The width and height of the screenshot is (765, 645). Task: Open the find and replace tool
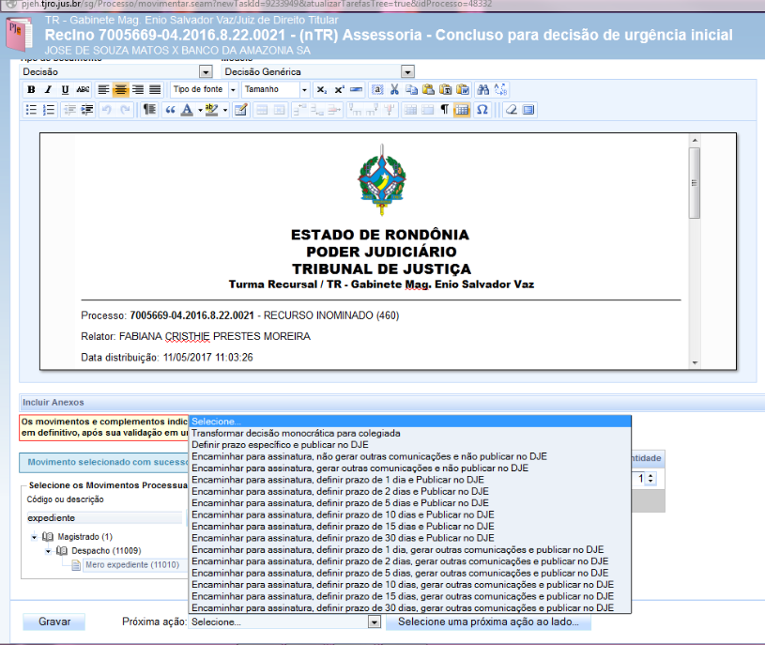pyautogui.click(x=500, y=89)
